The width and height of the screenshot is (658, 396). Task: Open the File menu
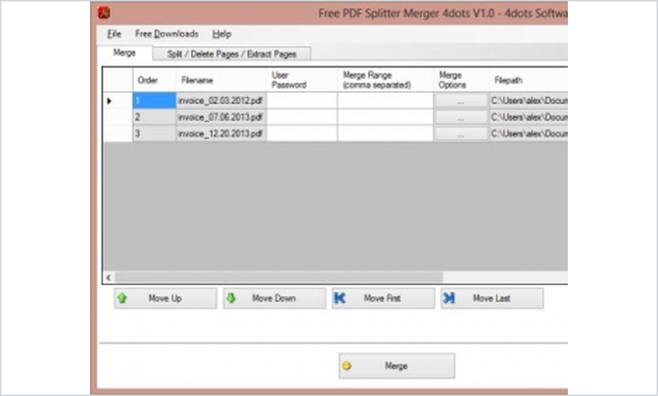tap(114, 34)
